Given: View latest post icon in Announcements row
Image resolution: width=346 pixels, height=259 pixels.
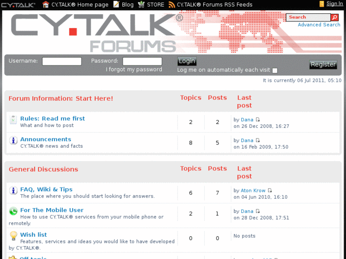Looking at the screenshot, I should (x=258, y=140).
